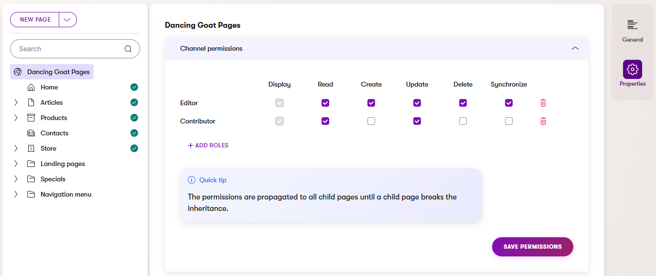This screenshot has height=276, width=656.
Task: Click the Save Permissions button
Action: coord(532,247)
